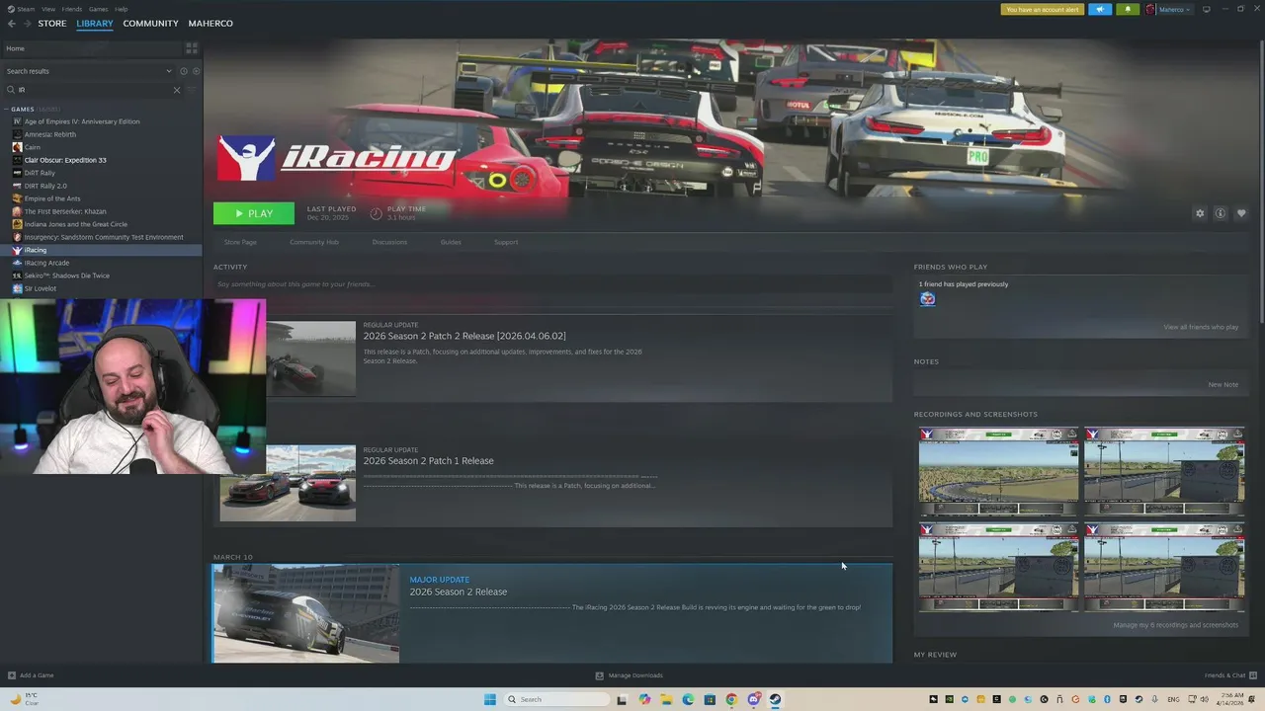Click into the library search field
This screenshot has width=1265, height=711.
[x=94, y=90]
